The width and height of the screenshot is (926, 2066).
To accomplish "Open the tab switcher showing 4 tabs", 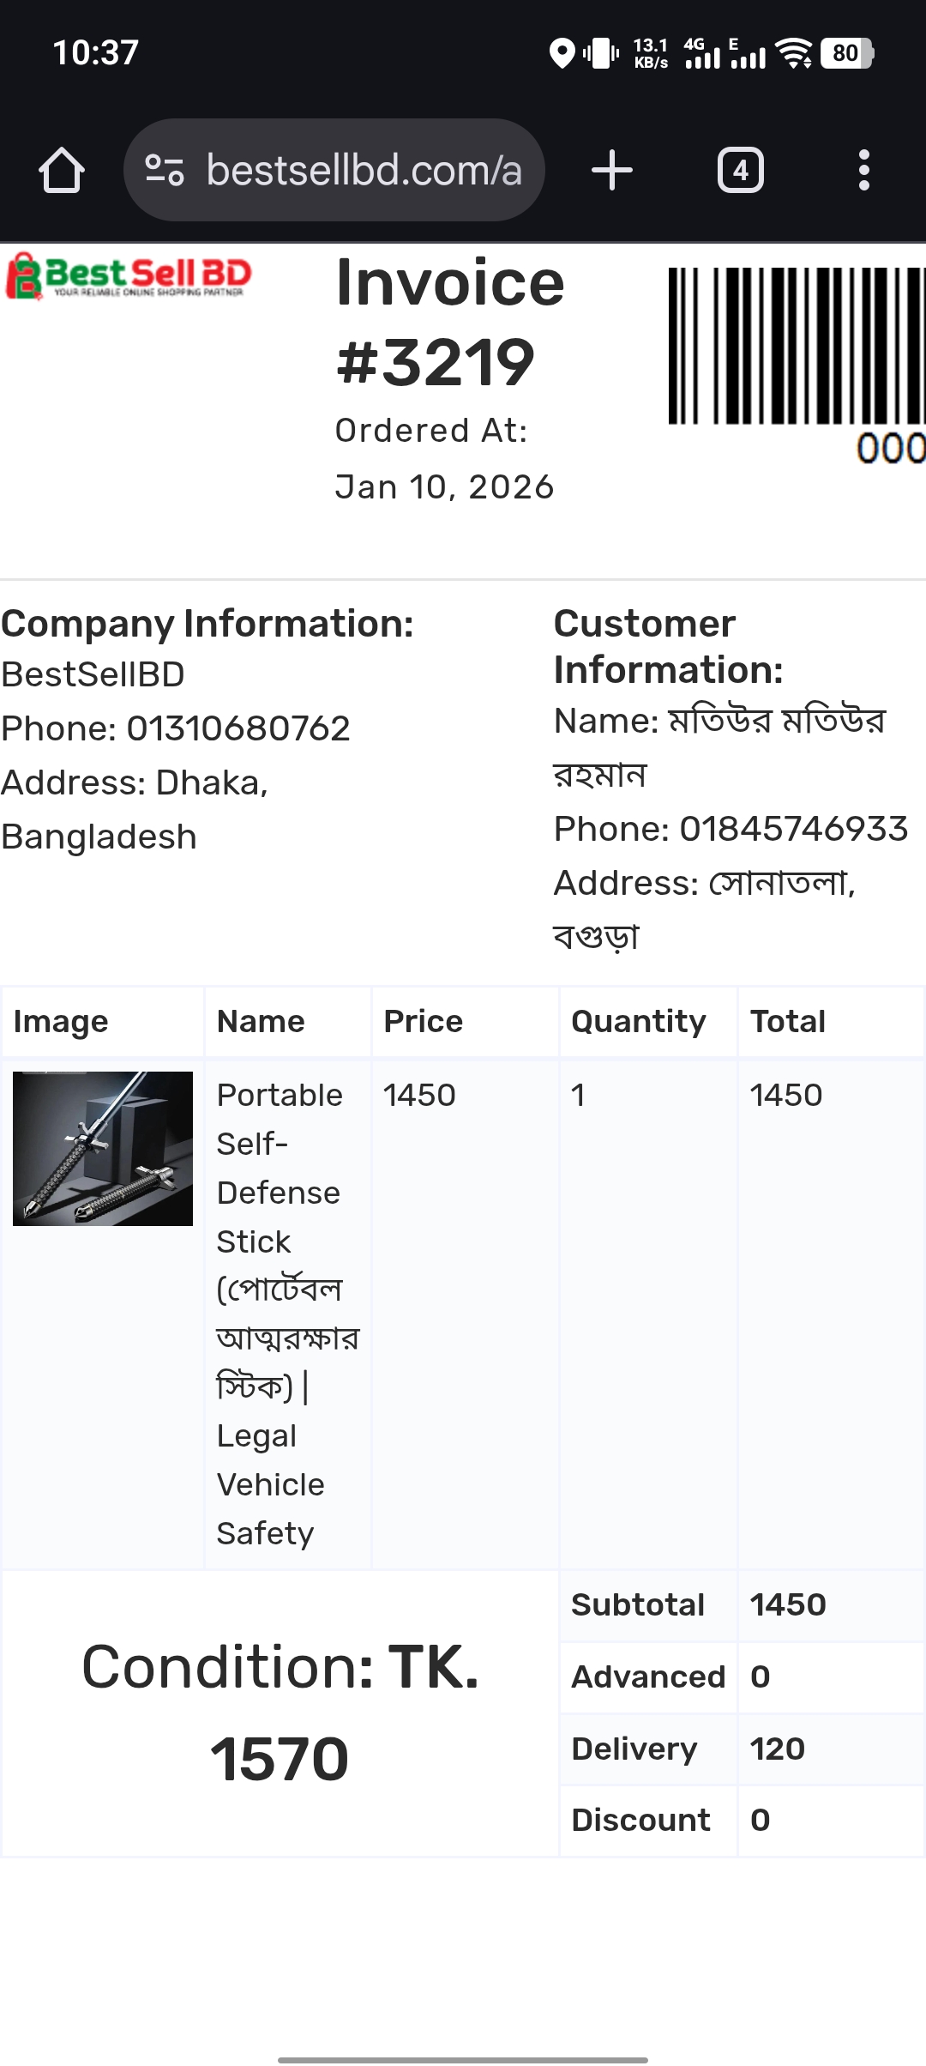I will (741, 170).
